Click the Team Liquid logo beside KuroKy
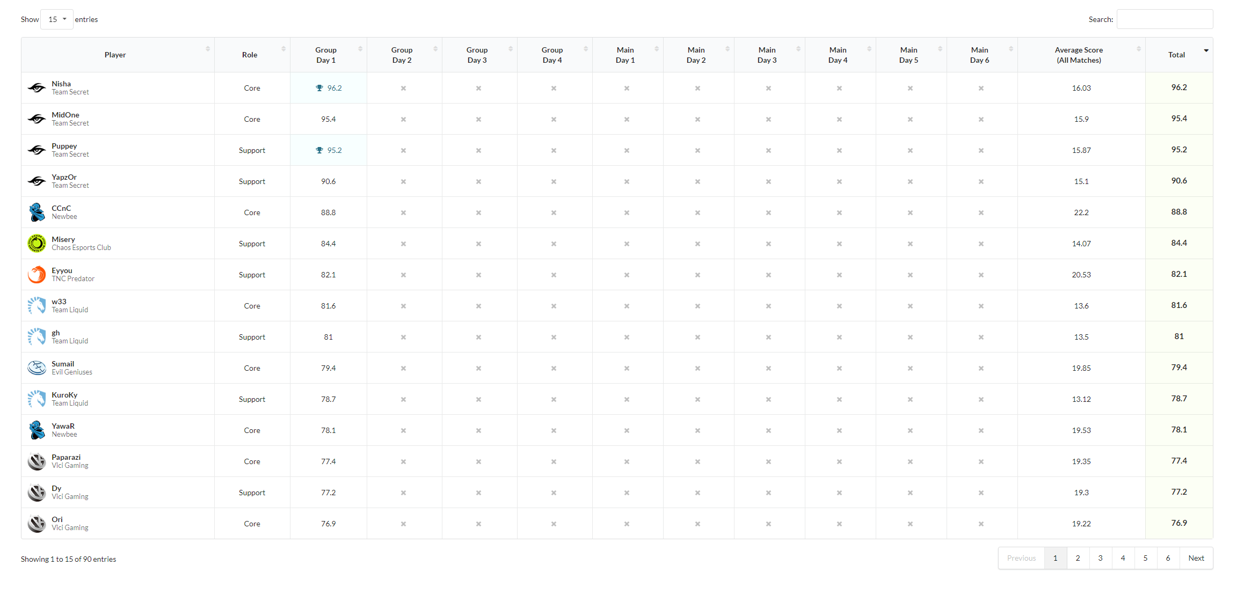The height and width of the screenshot is (602, 1244). [37, 399]
